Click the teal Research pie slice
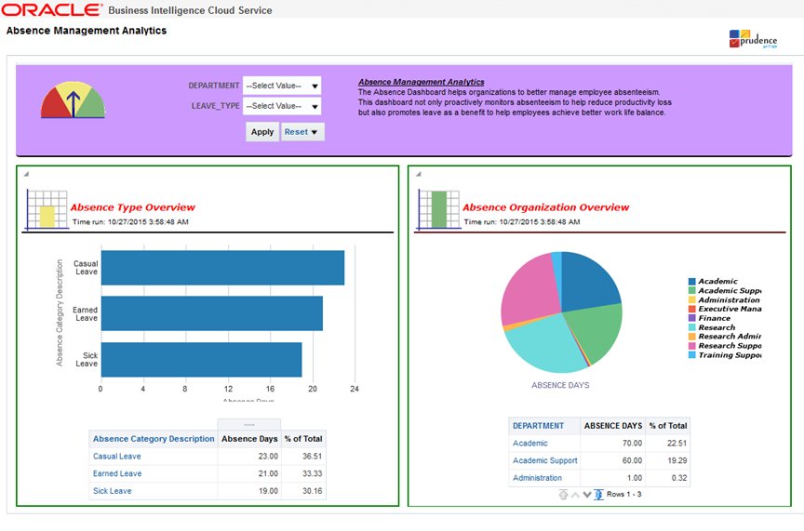The image size is (804, 531). [x=543, y=346]
